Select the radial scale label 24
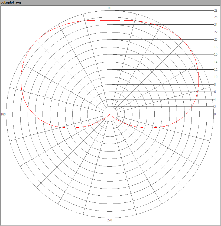 pos(216,25)
